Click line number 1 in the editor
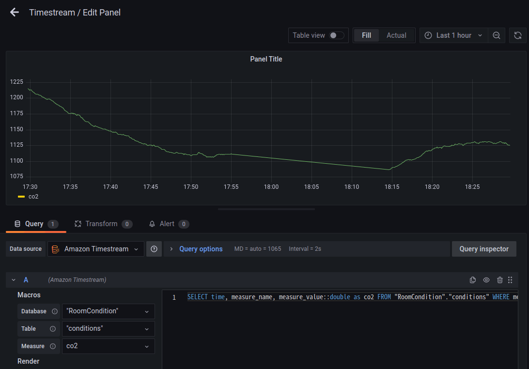 point(174,297)
